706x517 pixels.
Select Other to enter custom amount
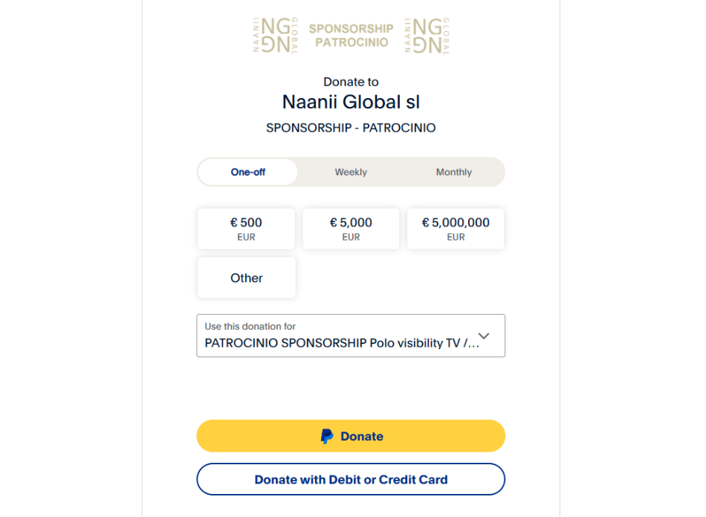tap(246, 278)
